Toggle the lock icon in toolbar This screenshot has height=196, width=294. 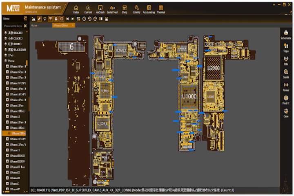coord(56,19)
